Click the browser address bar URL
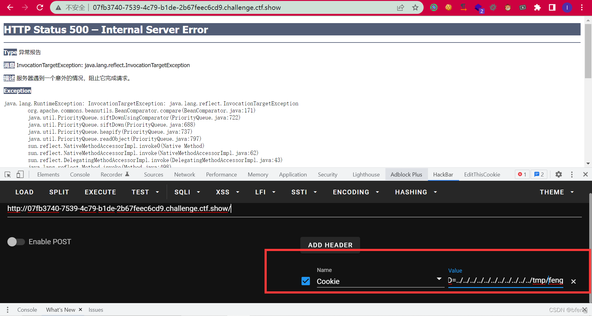592x316 pixels. pyautogui.click(x=187, y=8)
